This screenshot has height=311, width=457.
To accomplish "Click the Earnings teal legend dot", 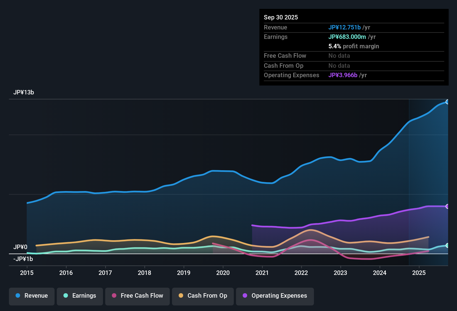I will pyautogui.click(x=66, y=296).
